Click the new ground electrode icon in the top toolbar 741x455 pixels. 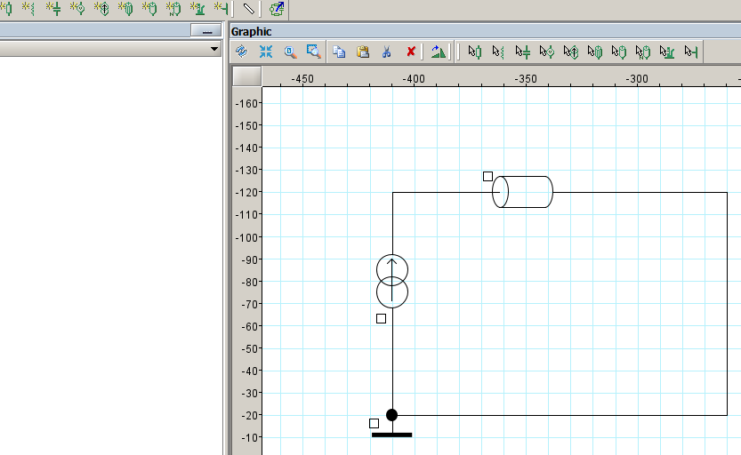tap(198, 9)
